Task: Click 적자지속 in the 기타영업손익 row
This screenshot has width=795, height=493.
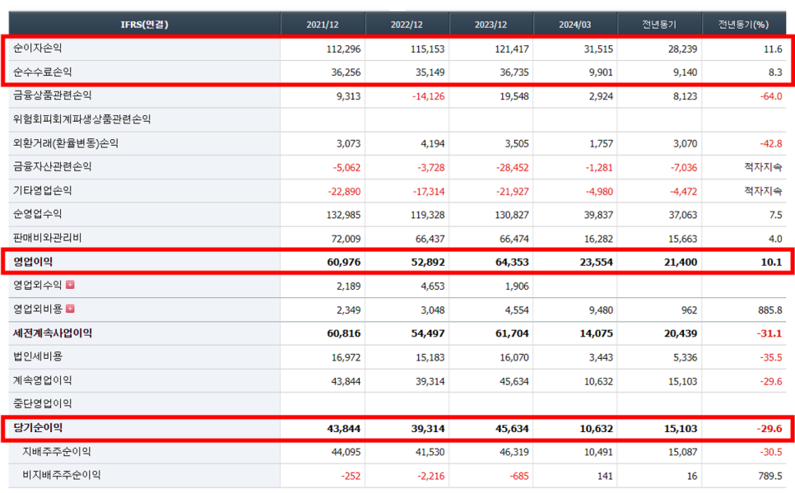Action: [x=763, y=191]
